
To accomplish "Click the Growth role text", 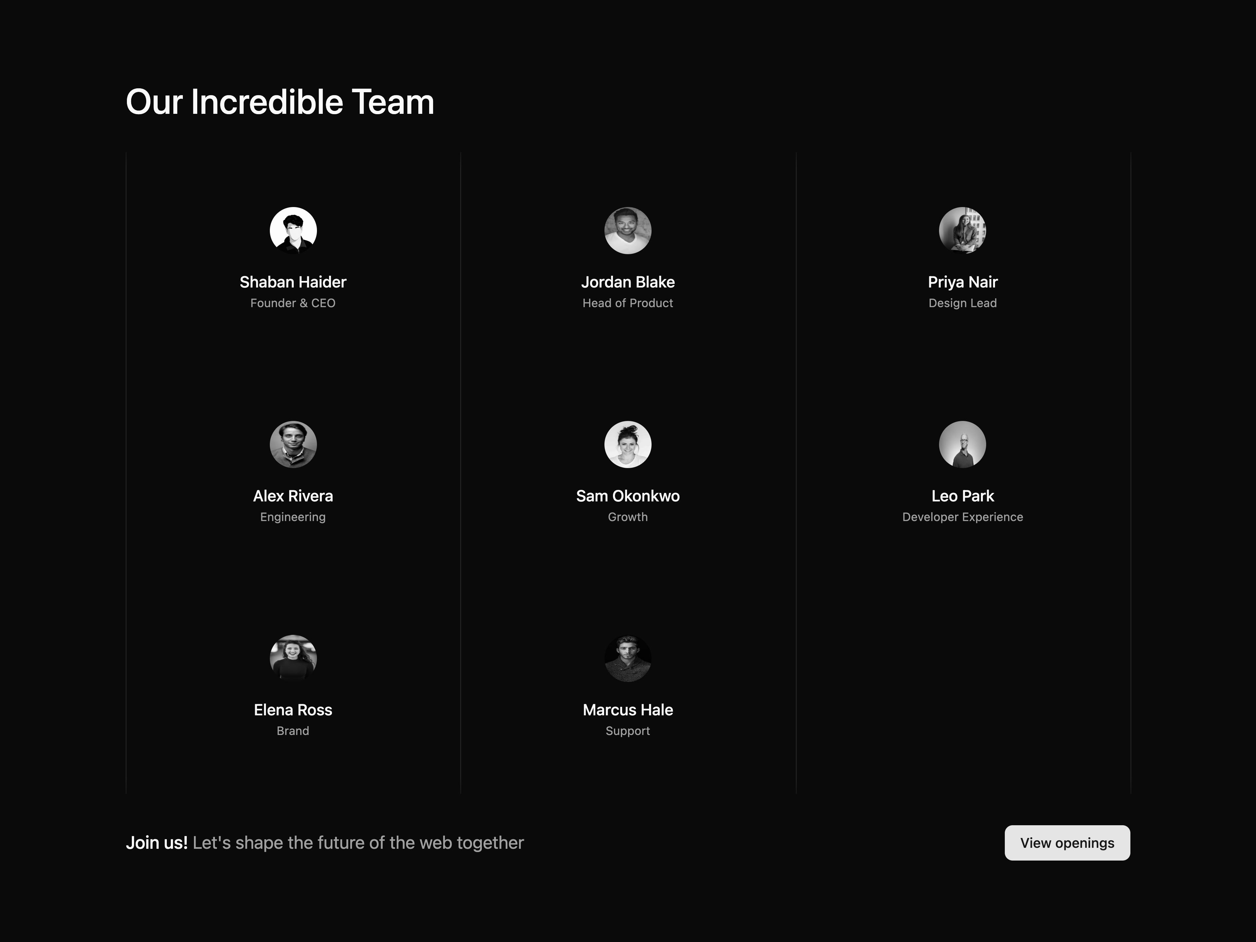I will point(627,517).
